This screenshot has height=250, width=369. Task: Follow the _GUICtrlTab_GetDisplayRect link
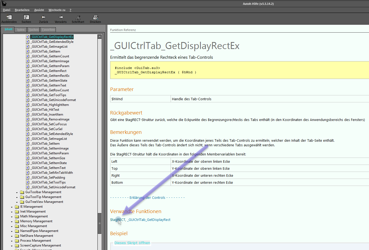pyautogui.click(x=149, y=220)
